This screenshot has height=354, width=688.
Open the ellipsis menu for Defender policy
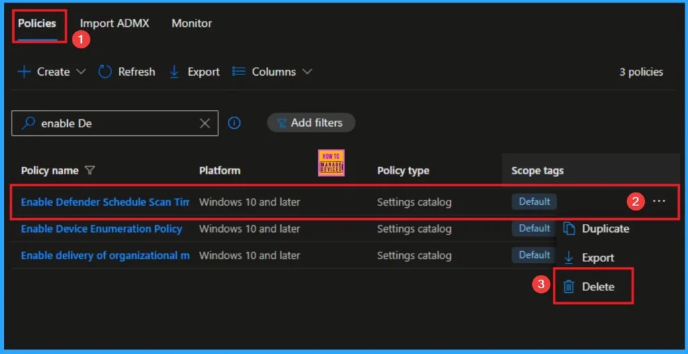coord(659,201)
